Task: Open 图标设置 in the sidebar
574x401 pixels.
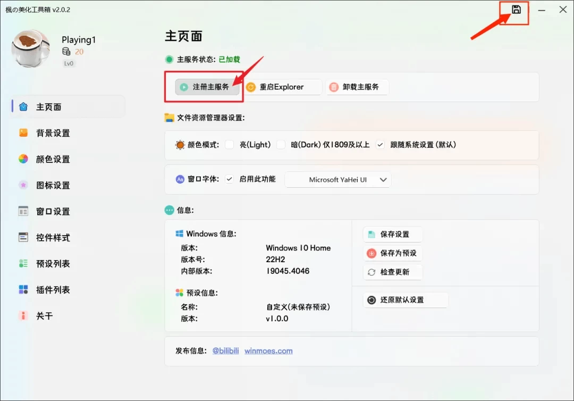Action: pyautogui.click(x=68, y=185)
